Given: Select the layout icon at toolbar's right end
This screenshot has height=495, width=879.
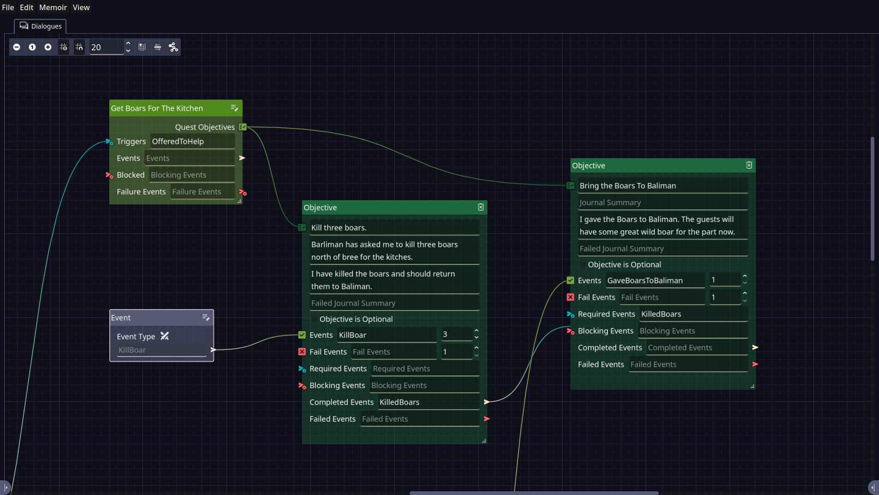Looking at the screenshot, I should [x=173, y=47].
